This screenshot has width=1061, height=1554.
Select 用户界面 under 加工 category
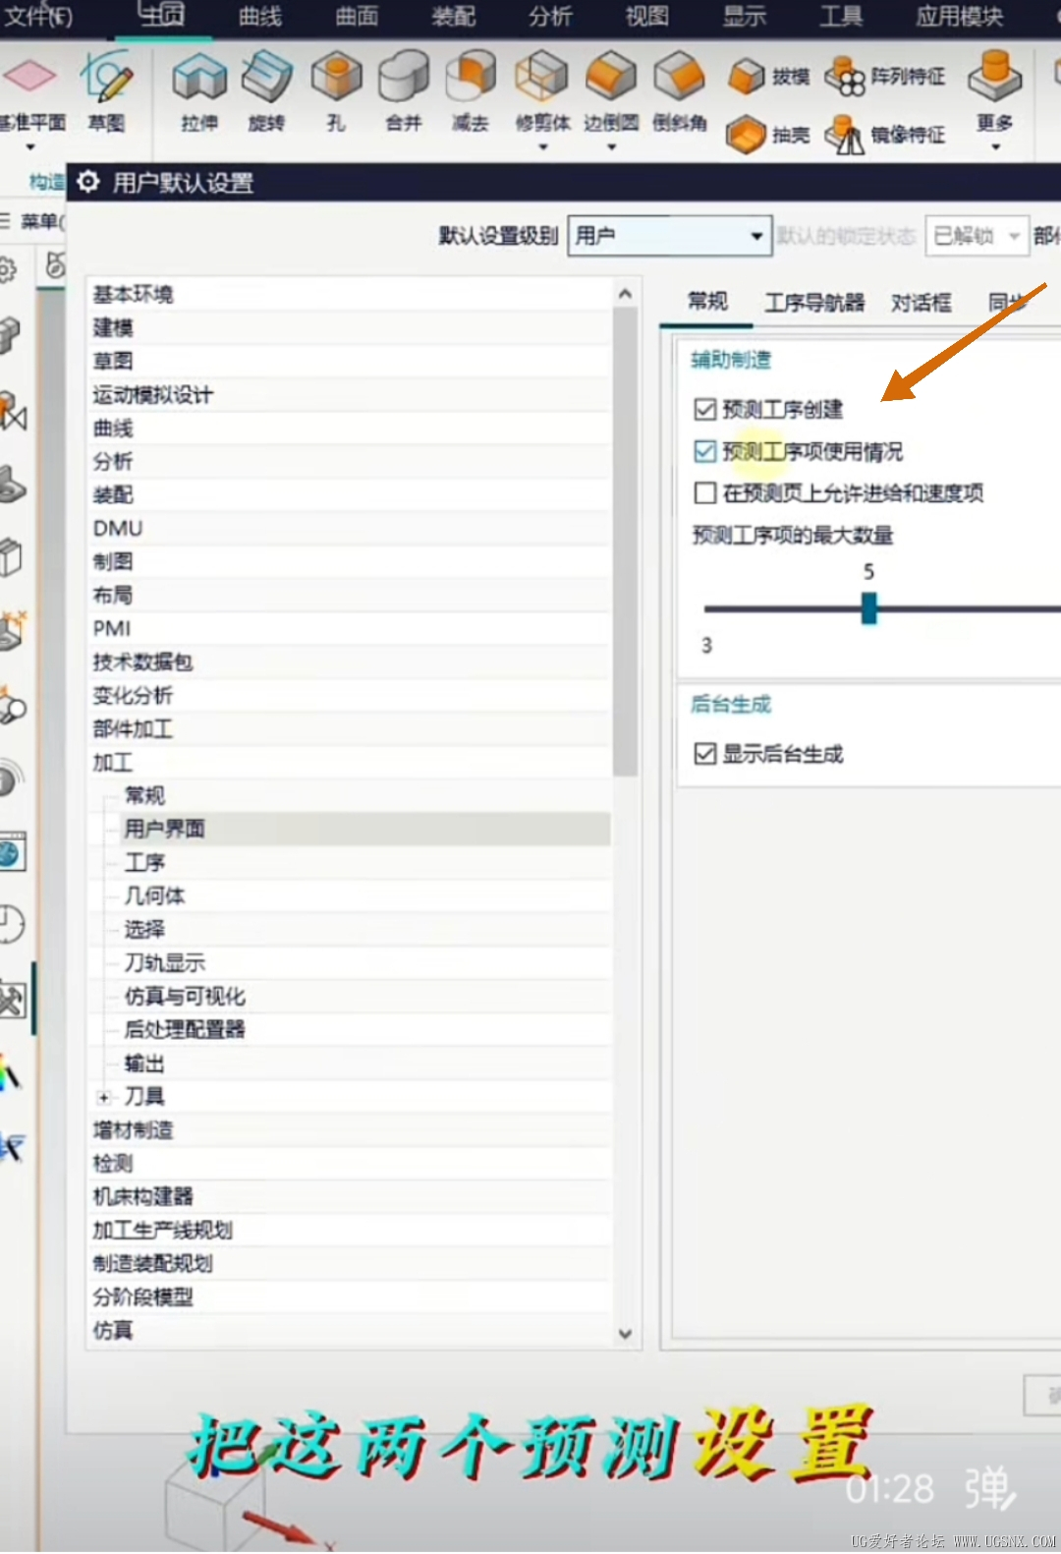pyautogui.click(x=365, y=829)
